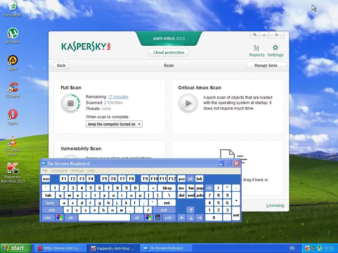Switch to On-Screen Keyboard taskbar button
The height and width of the screenshot is (253, 338).
tap(166, 248)
